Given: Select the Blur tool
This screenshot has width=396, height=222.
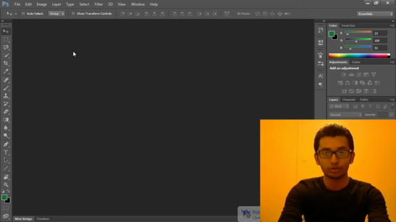Looking at the screenshot, I should point(6,128).
